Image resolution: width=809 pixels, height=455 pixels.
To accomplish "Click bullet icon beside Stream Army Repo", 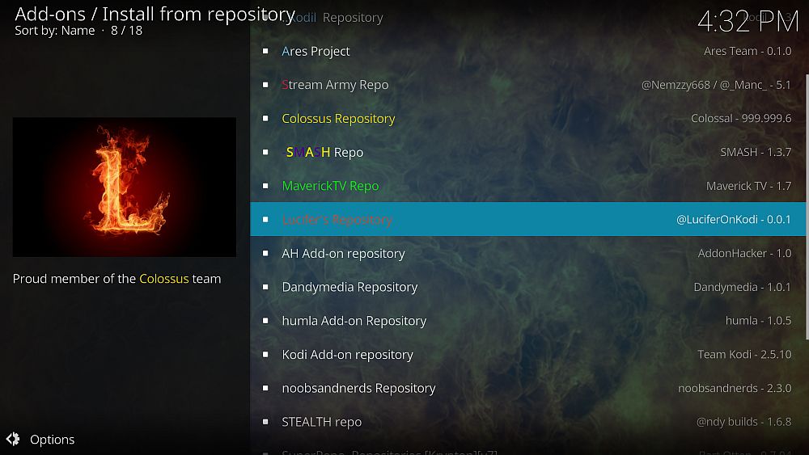I will [265, 85].
